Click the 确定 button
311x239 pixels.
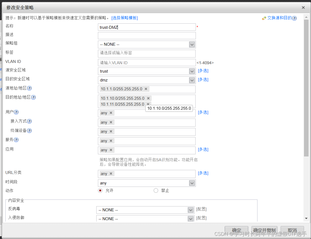coord(236,230)
